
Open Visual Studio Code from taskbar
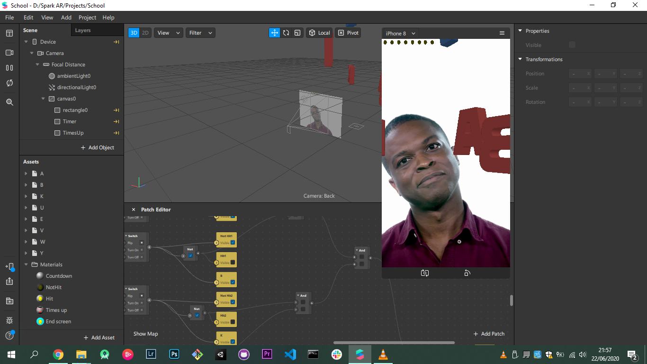pyautogui.click(x=290, y=354)
